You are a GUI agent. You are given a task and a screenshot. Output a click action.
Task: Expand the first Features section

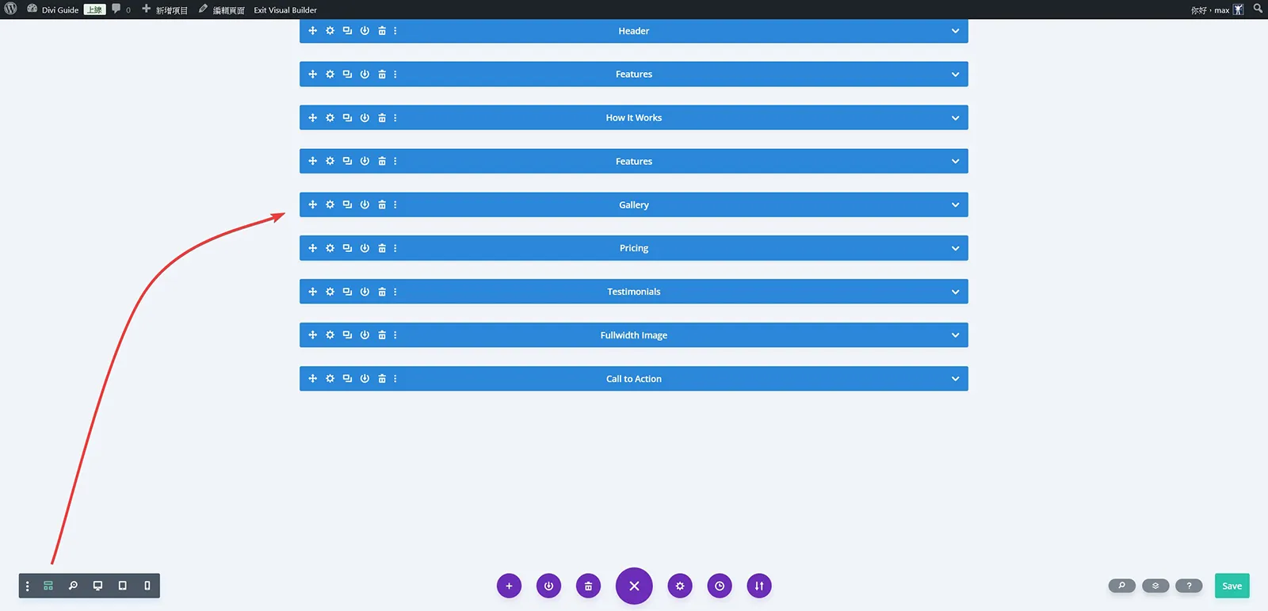tap(955, 74)
